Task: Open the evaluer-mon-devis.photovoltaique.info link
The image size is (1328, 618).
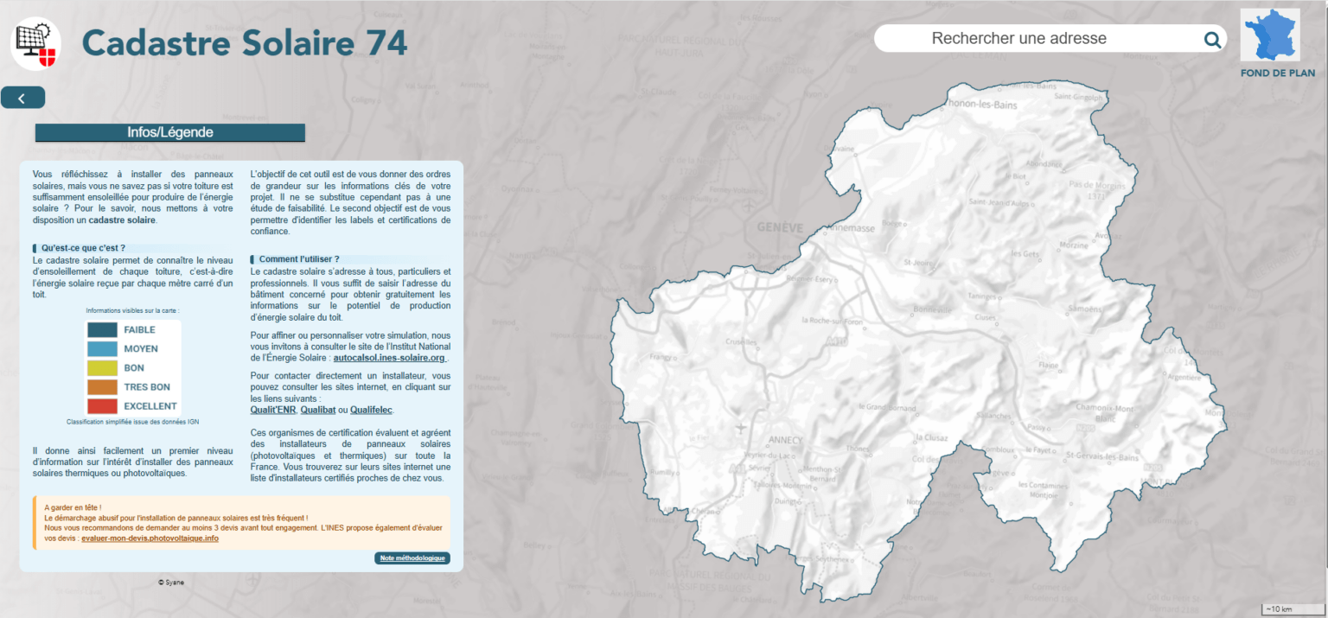Action: tap(150, 538)
